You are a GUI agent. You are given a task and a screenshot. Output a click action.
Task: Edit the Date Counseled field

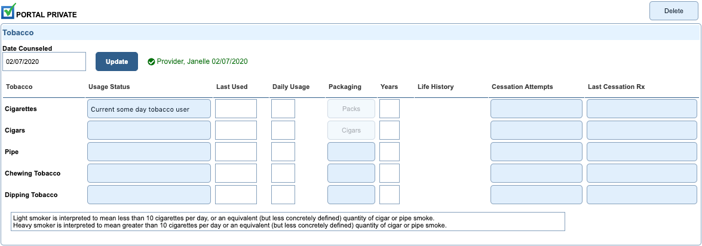point(44,61)
